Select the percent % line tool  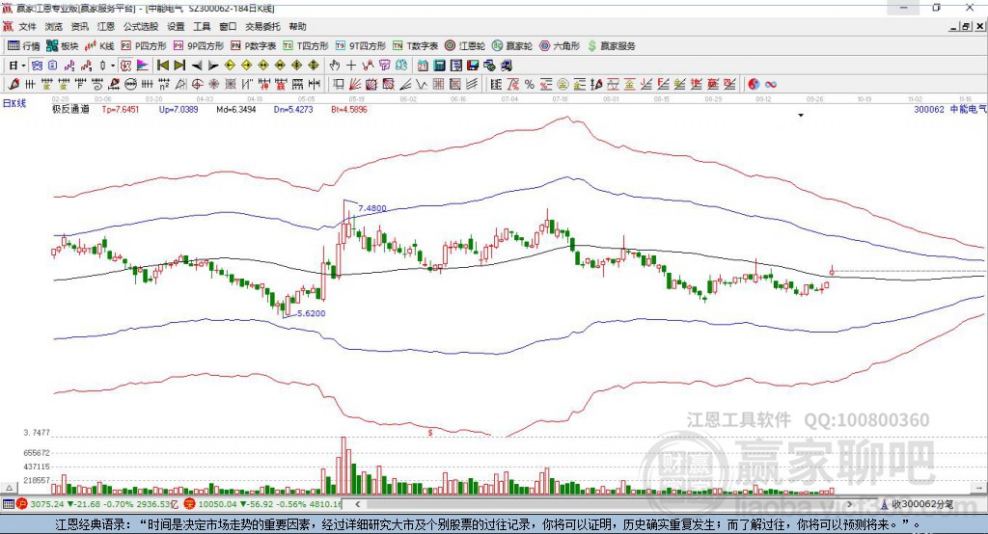pyautogui.click(x=530, y=85)
